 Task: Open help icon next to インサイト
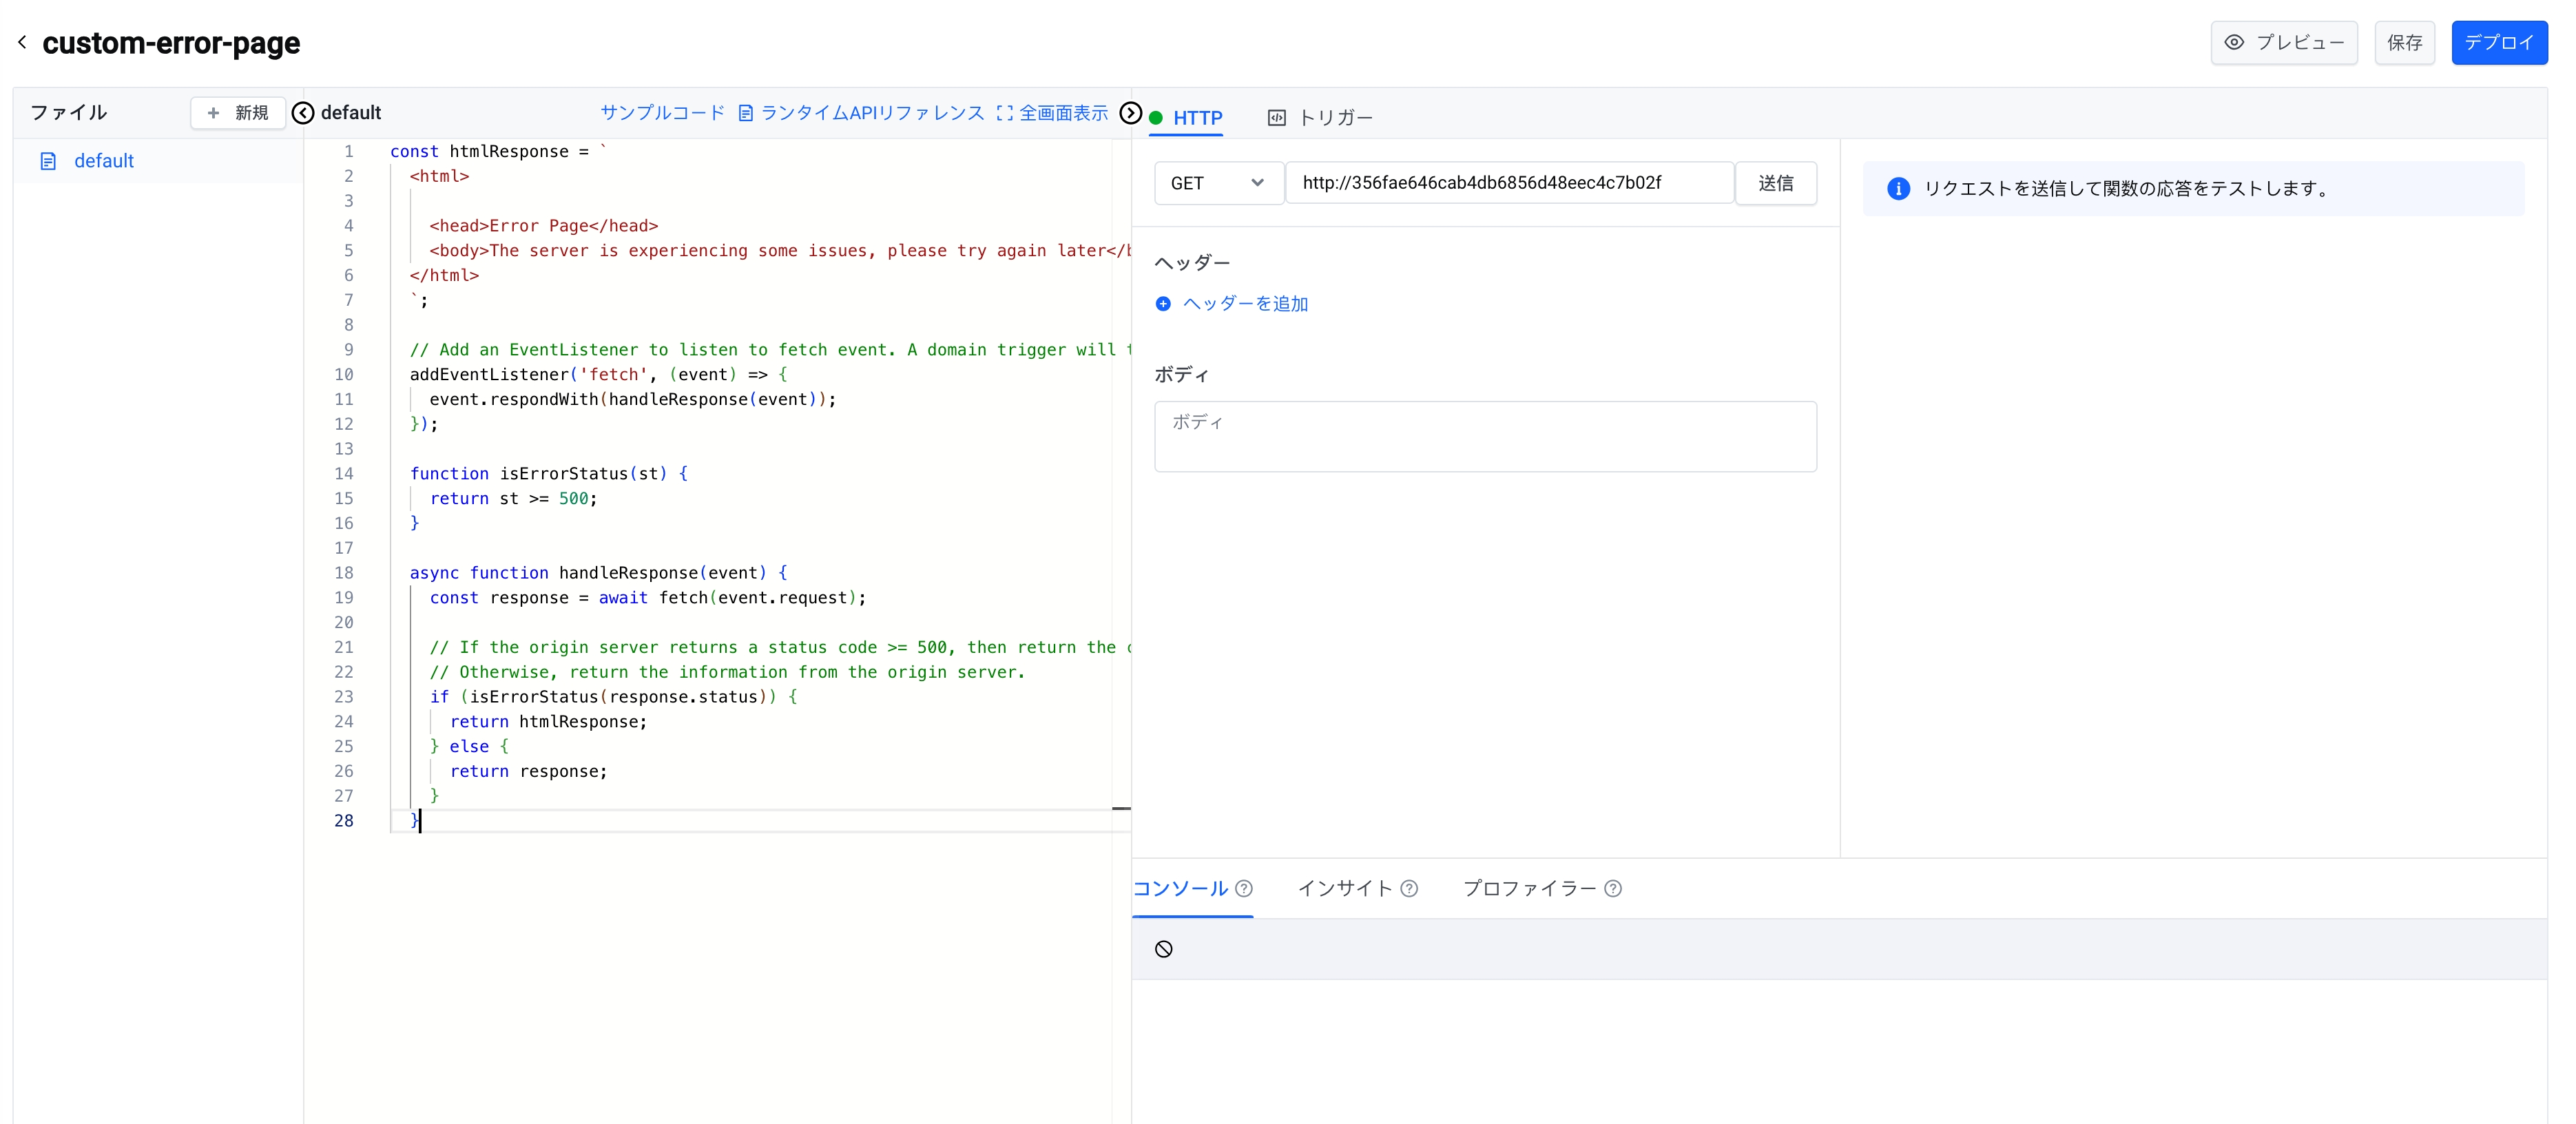click(x=1409, y=888)
